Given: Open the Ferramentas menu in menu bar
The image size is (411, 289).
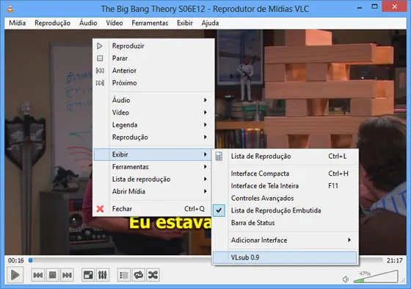Looking at the screenshot, I should click(150, 23).
